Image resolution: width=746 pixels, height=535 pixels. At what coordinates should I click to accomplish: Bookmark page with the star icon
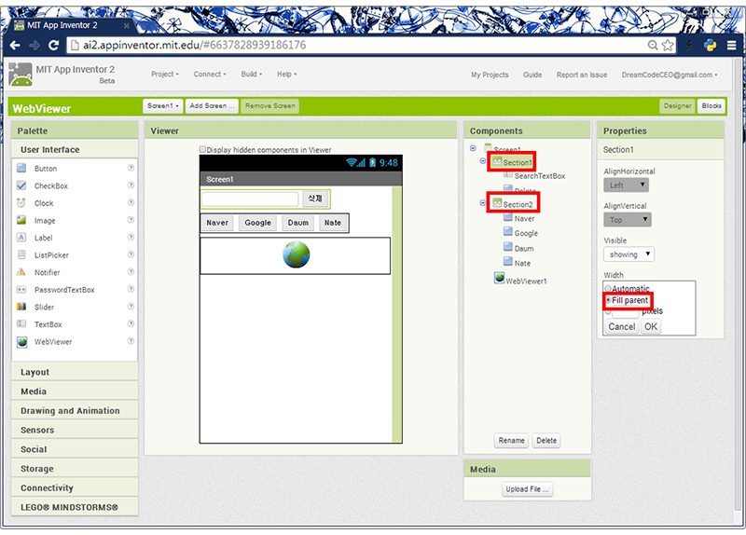coord(668,45)
